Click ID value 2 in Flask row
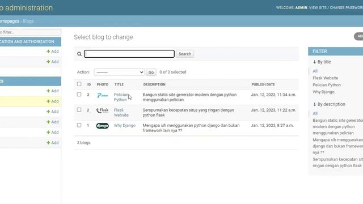363x204 pixels. coord(88,110)
